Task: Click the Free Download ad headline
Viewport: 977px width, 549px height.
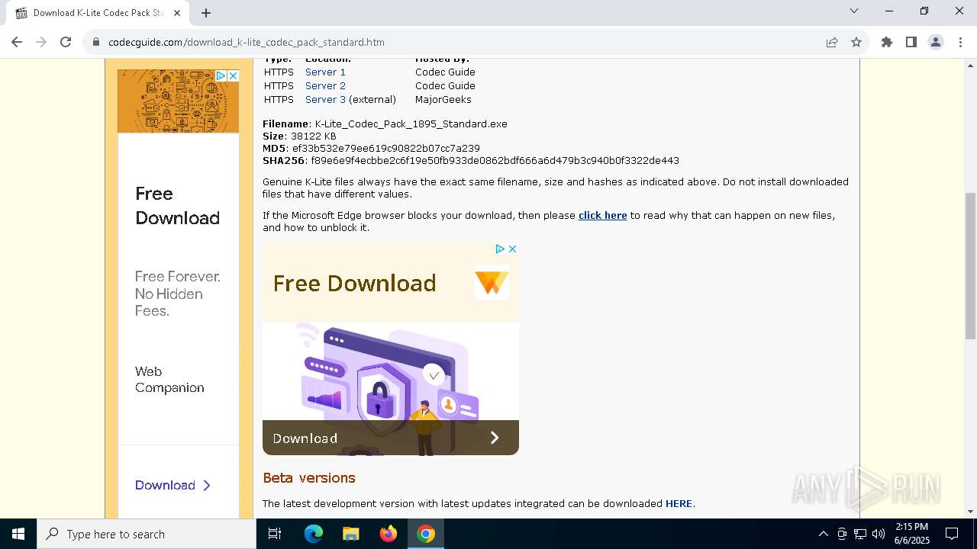Action: click(x=355, y=283)
